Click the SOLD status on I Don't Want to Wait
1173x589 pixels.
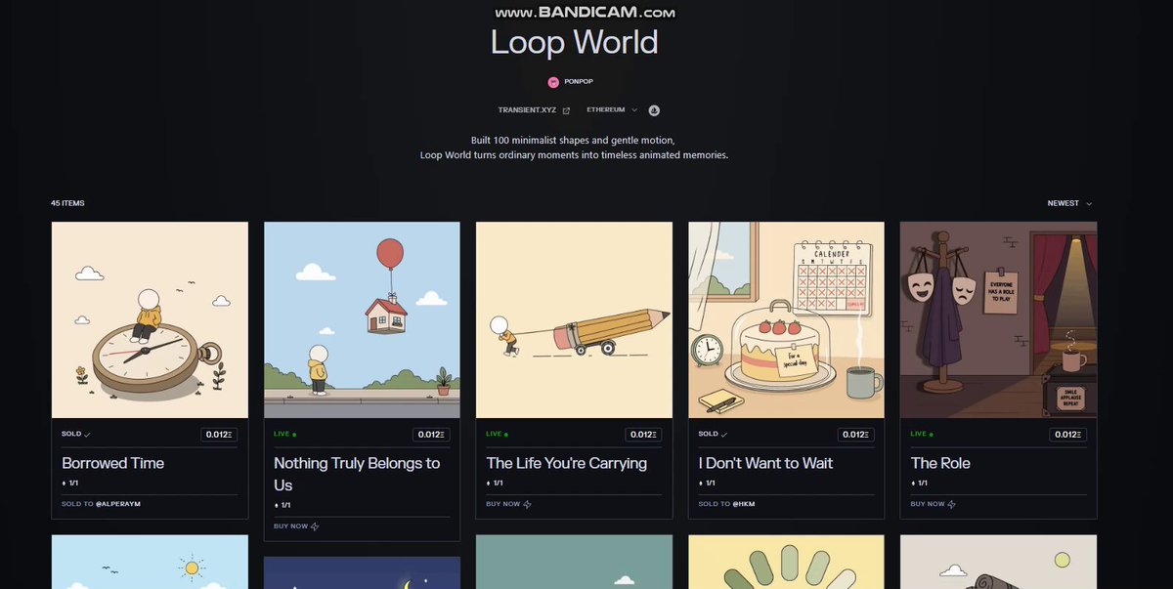click(x=713, y=434)
